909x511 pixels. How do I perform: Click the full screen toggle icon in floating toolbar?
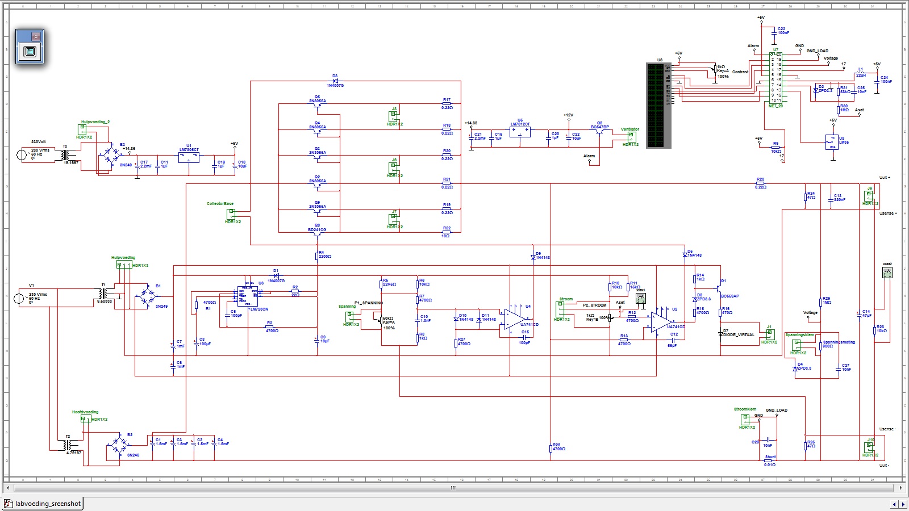(x=30, y=52)
